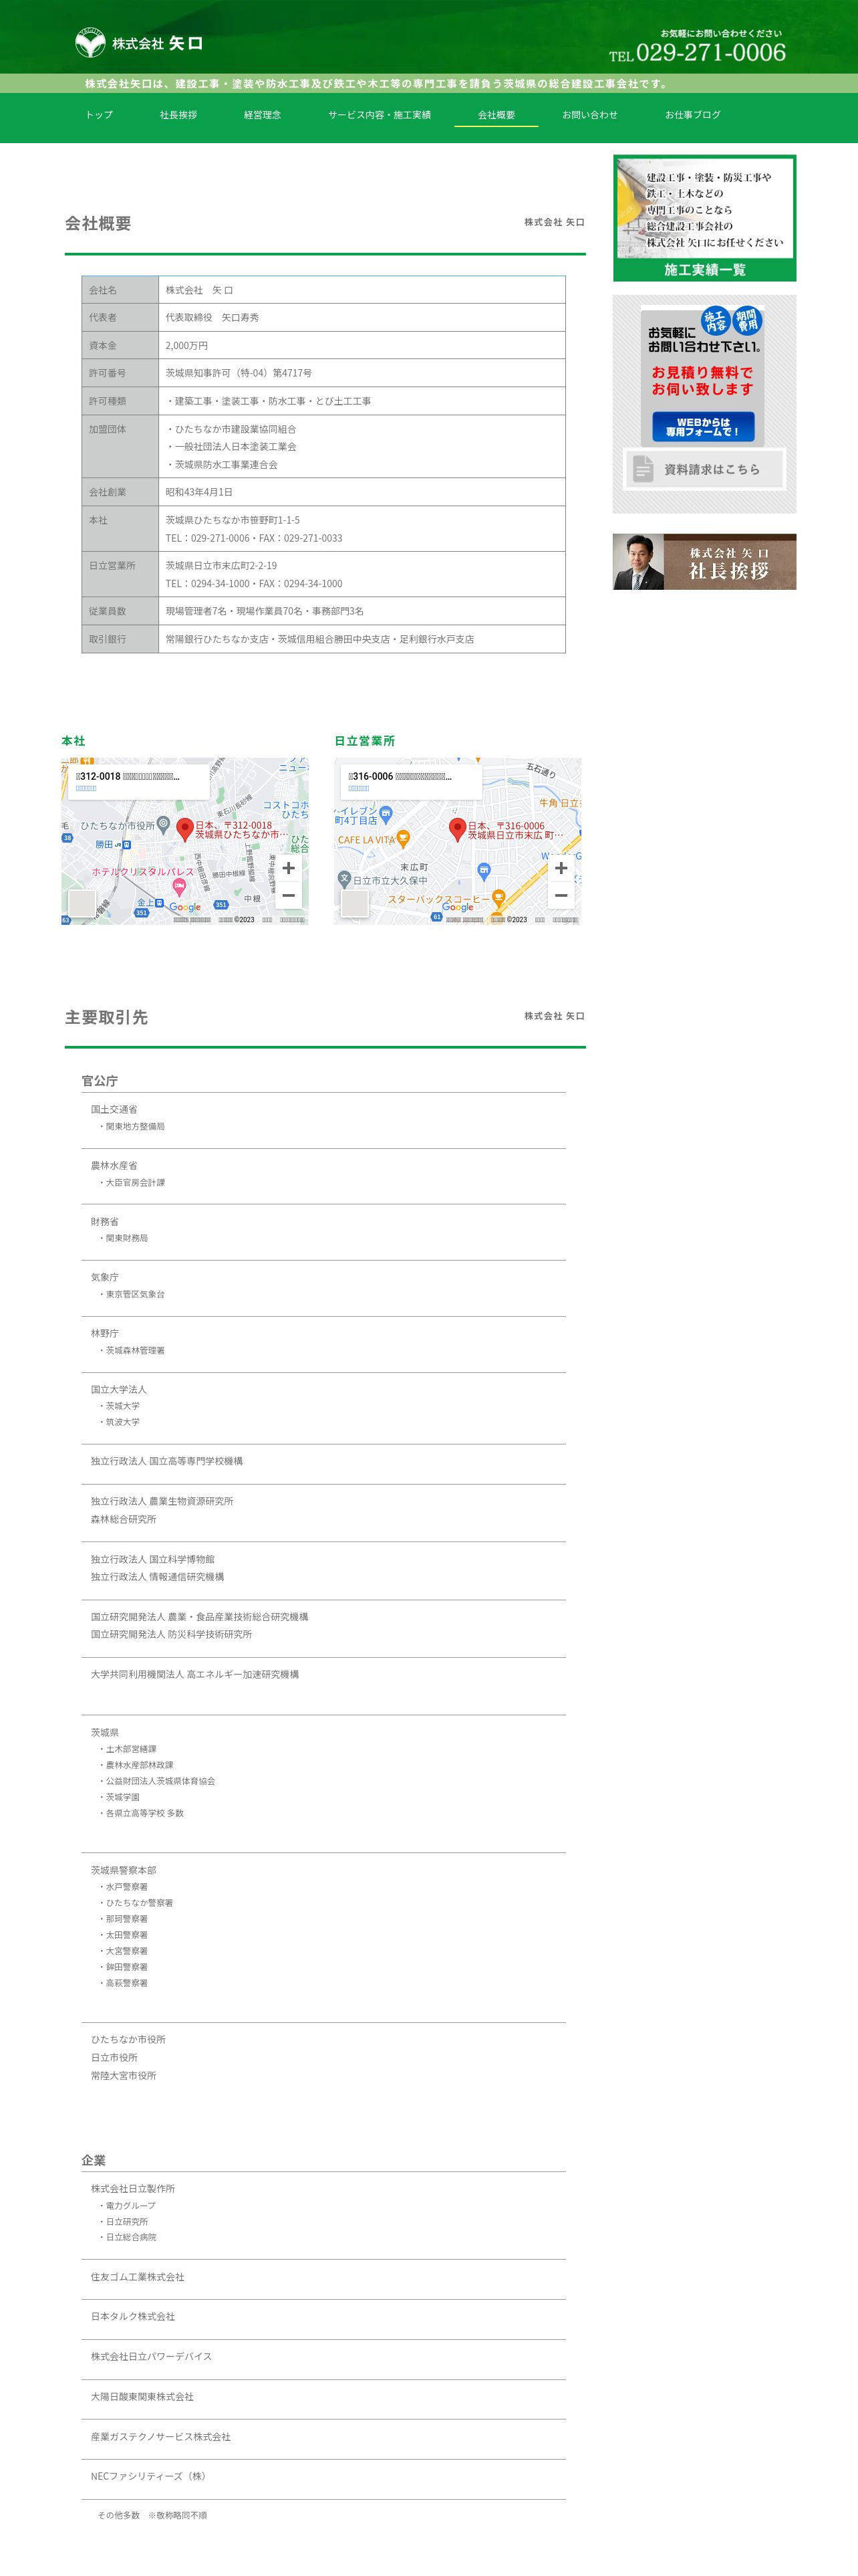Click the phone number 029-271-0006 in header
This screenshot has height=2576, width=858.
point(711,52)
